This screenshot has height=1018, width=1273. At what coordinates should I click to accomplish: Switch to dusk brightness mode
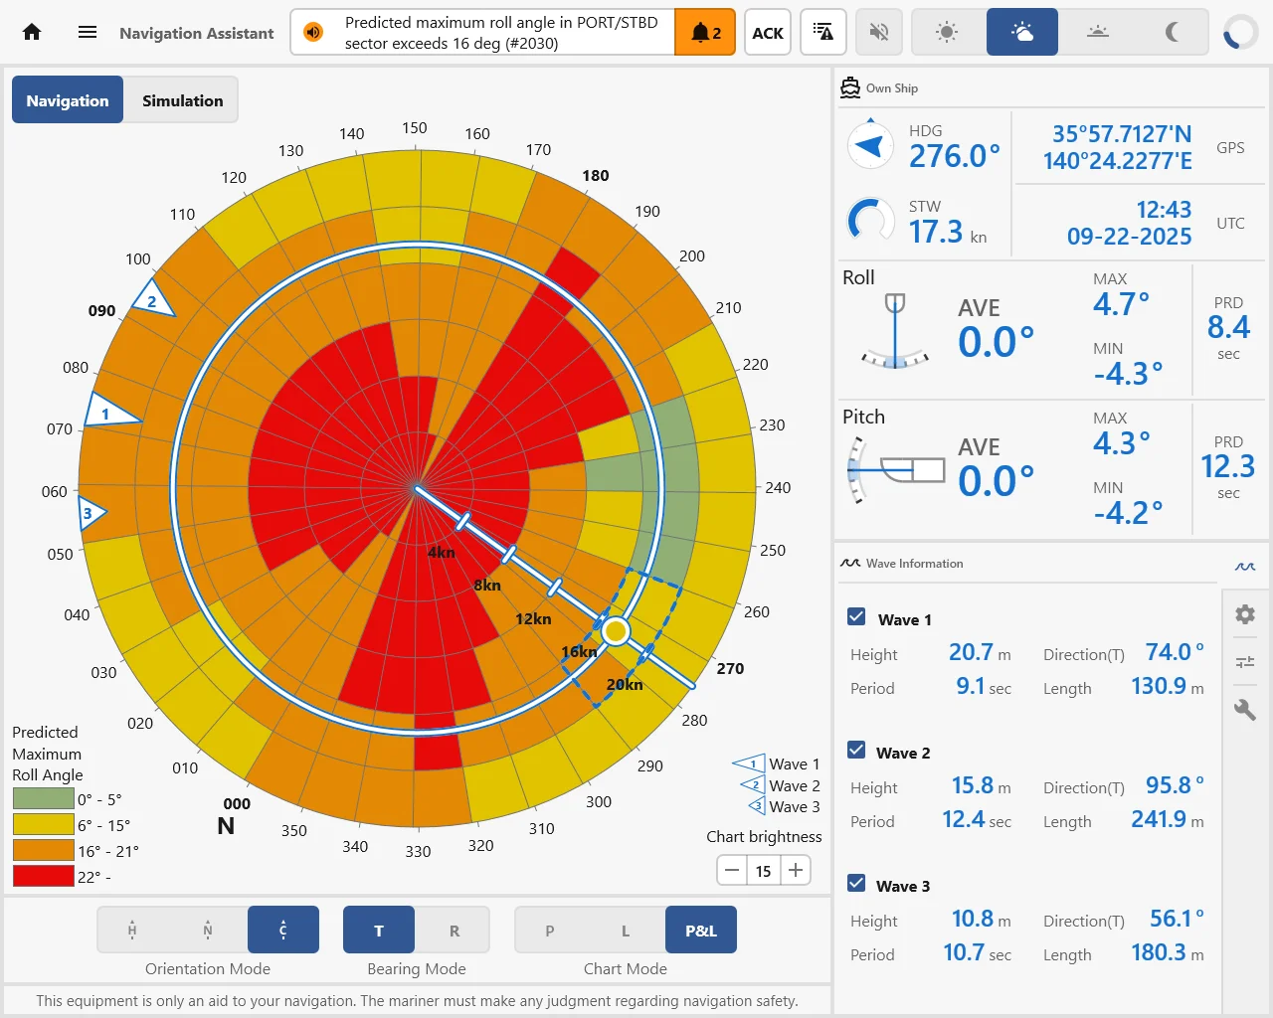pyautogui.click(x=1097, y=33)
